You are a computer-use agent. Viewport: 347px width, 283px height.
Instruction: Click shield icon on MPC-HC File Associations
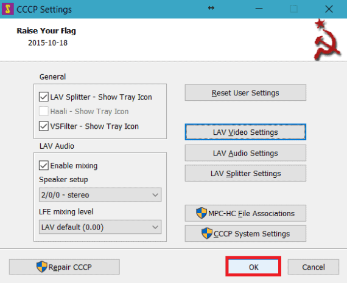[202, 213]
